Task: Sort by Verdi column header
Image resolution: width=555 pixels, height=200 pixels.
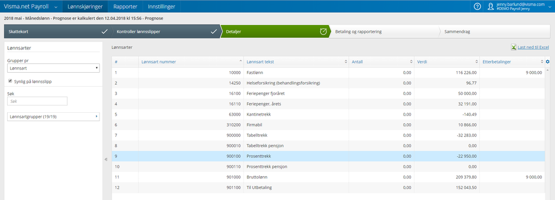Action: tap(447, 62)
